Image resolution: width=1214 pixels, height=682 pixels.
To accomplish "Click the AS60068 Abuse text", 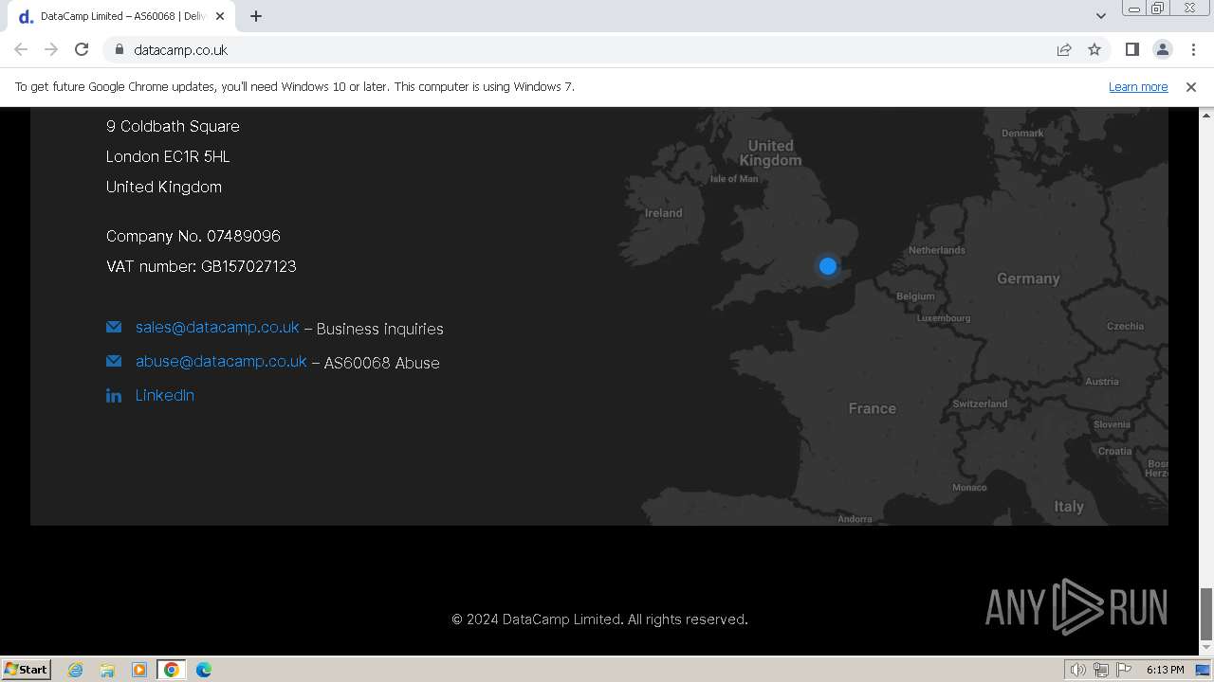I will [x=382, y=363].
